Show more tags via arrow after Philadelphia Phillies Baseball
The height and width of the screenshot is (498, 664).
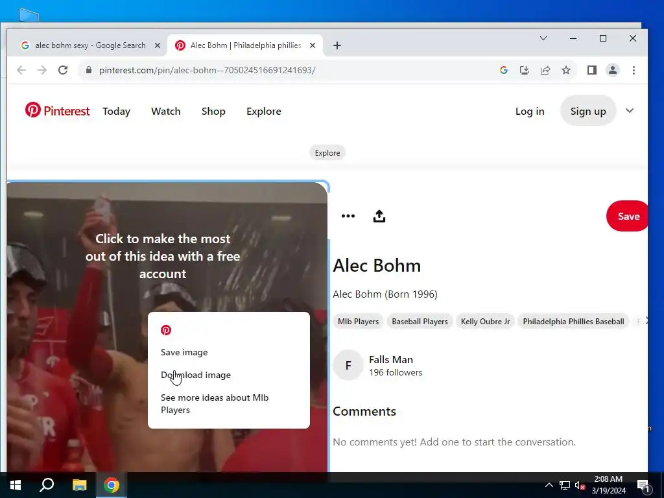pyautogui.click(x=645, y=321)
